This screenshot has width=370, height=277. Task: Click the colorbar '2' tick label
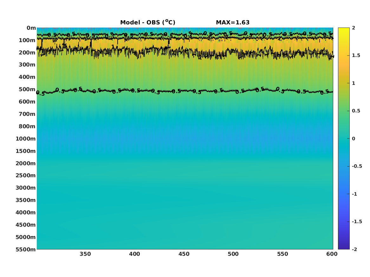354,28
